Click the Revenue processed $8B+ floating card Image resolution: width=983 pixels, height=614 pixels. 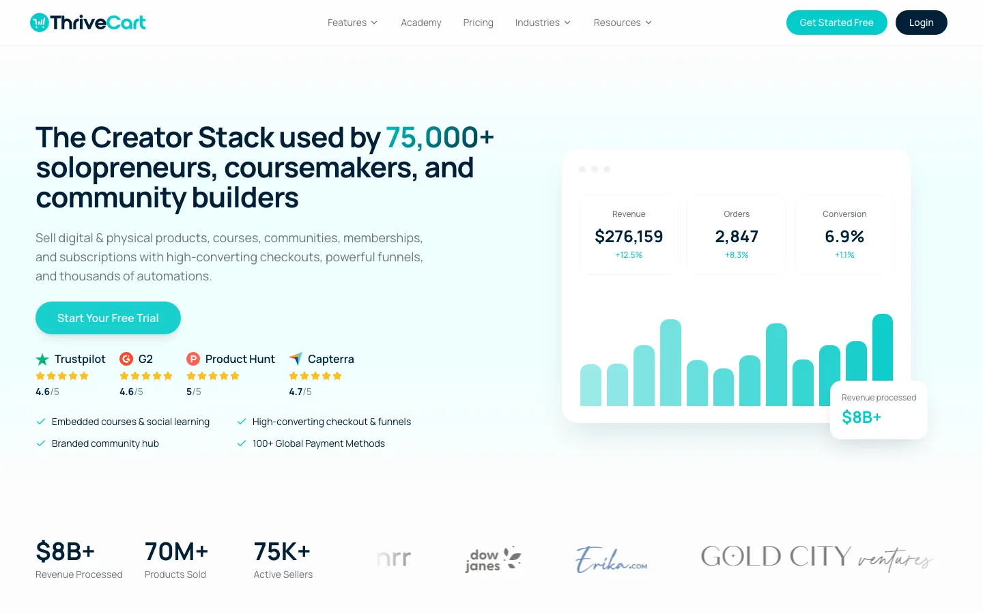click(x=879, y=410)
